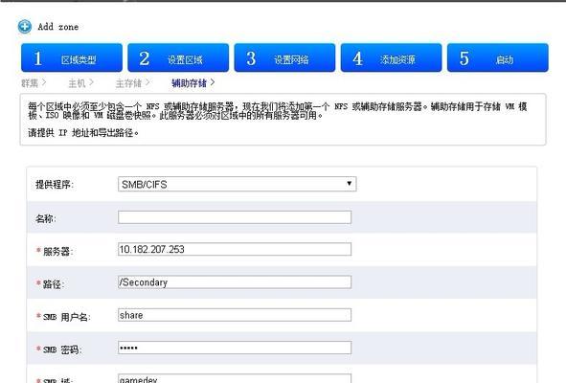Screen dimensions: 566x383
Task: Click the SMB 密码 password field
Action: click(x=235, y=348)
